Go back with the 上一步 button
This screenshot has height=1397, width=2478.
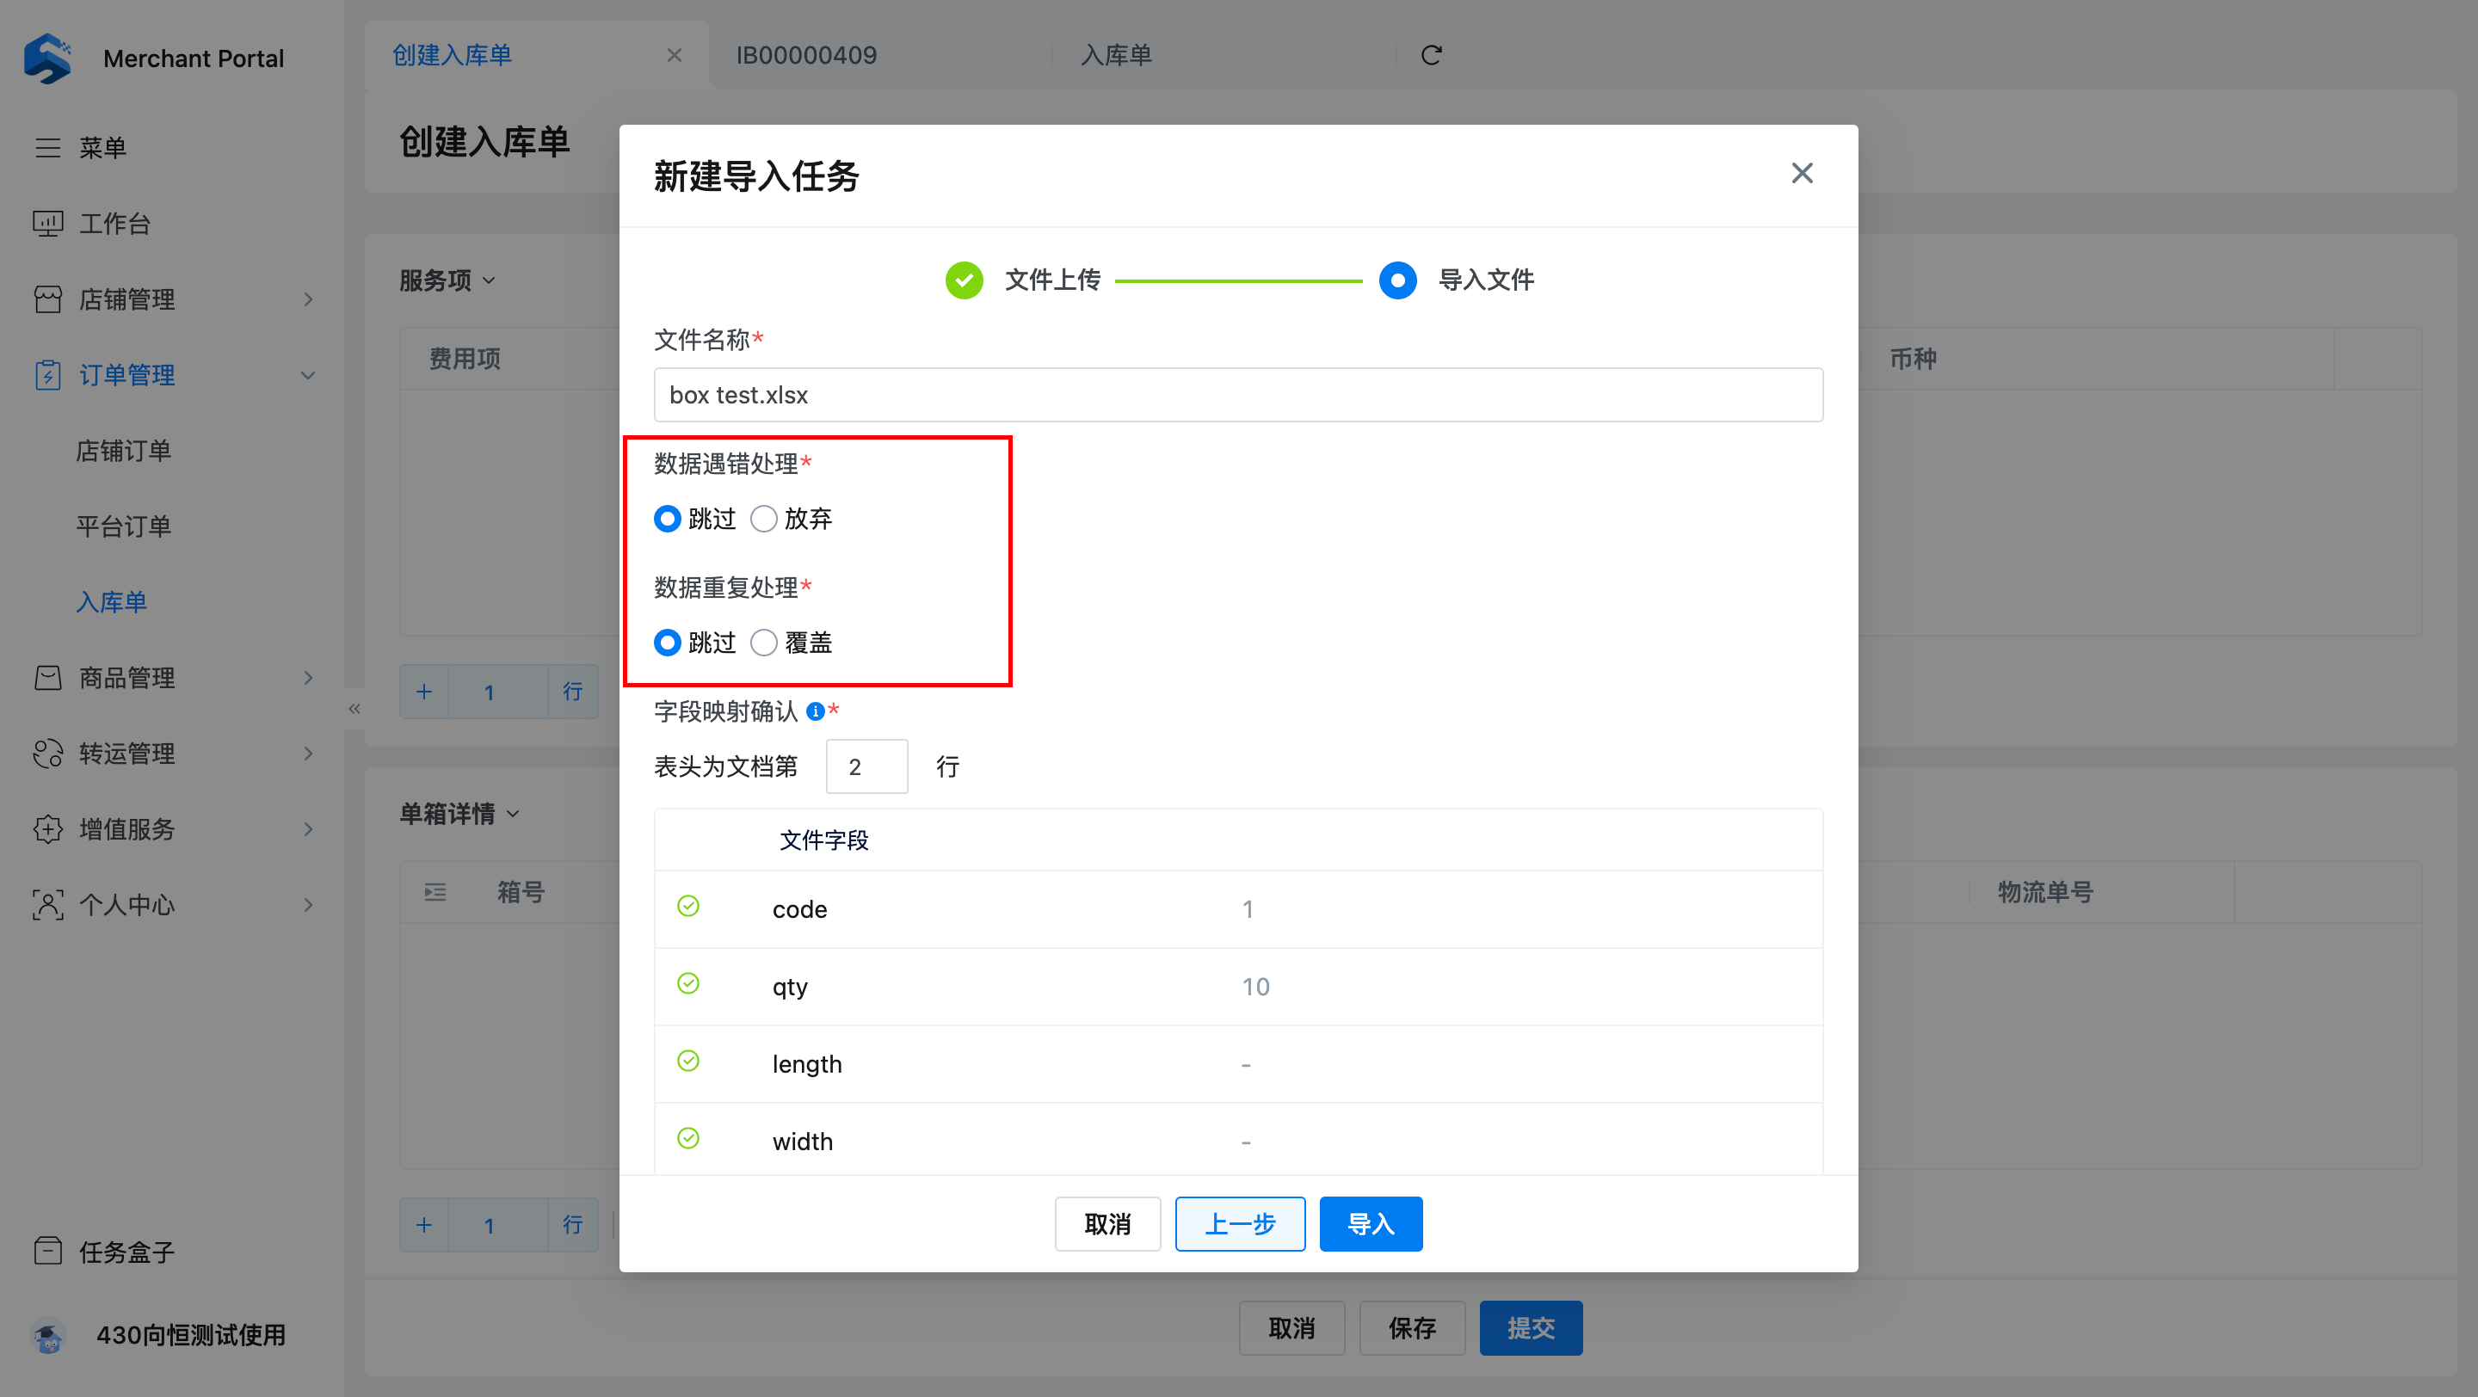pyautogui.click(x=1239, y=1224)
